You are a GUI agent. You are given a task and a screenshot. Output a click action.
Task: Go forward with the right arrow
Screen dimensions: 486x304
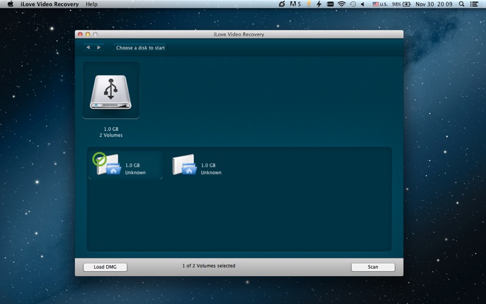pos(99,47)
